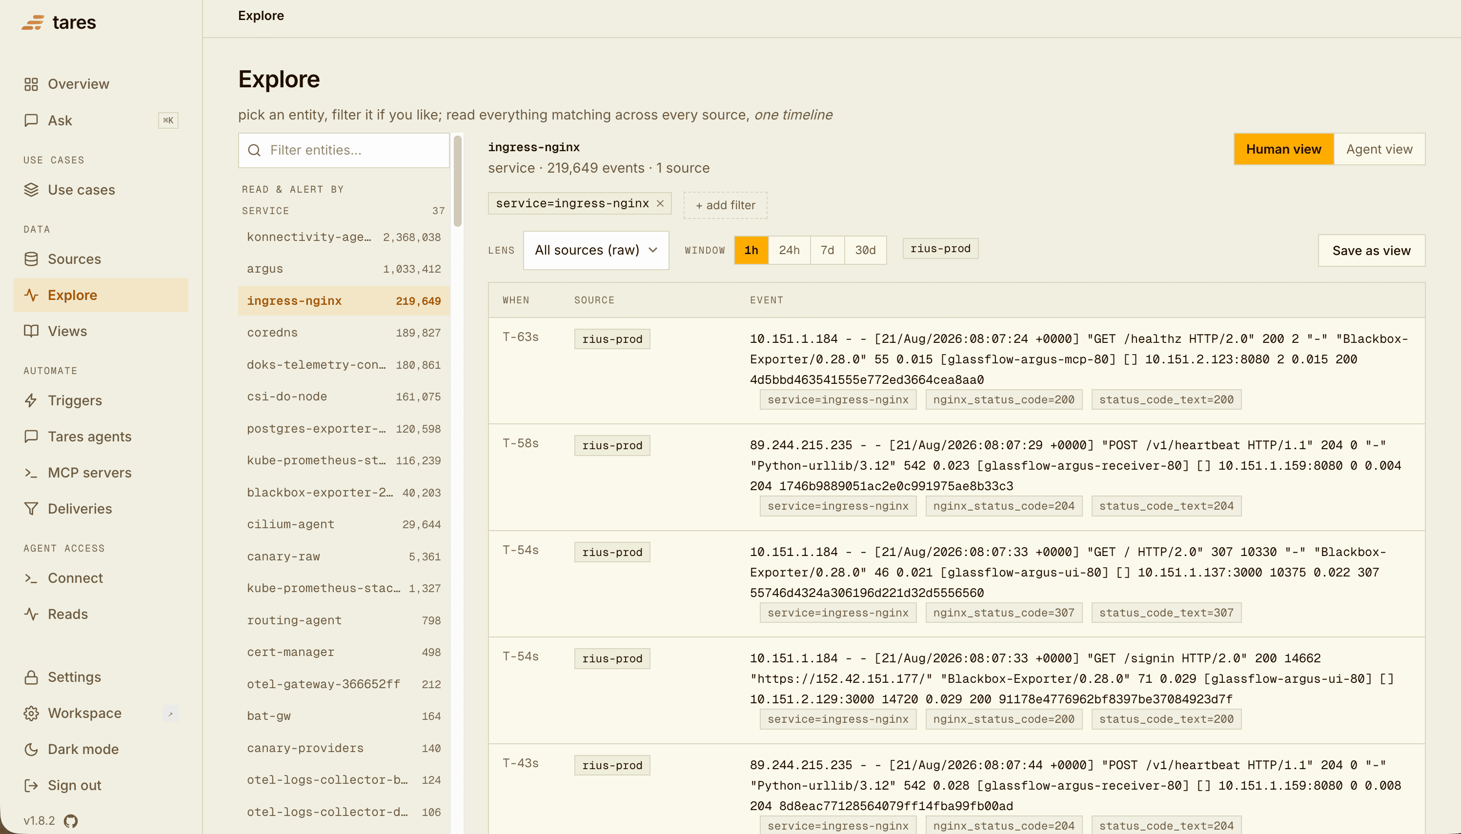The width and height of the screenshot is (1461, 834).
Task: Select cert-manager service
Action: point(344,652)
